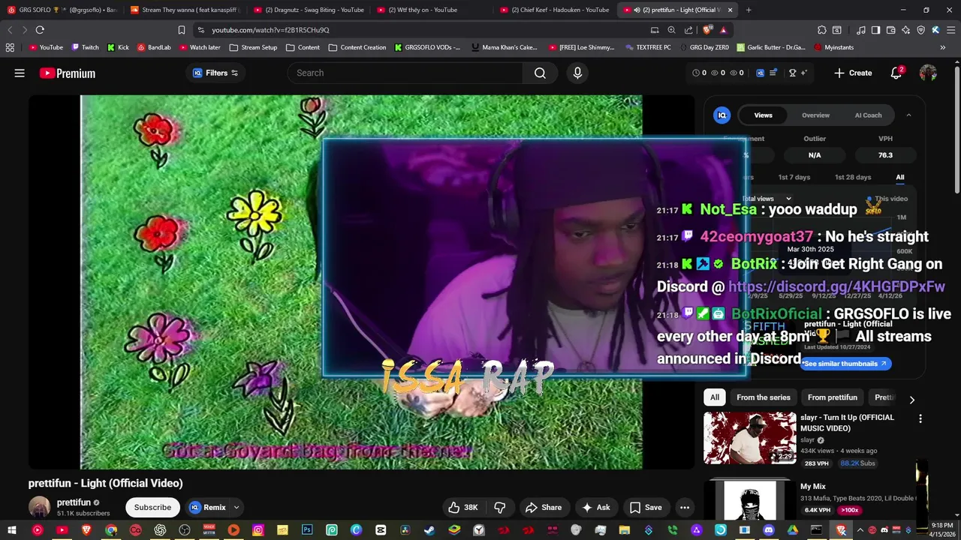Click the Ask button
Screen dimensions: 961x540
[x=595, y=508]
